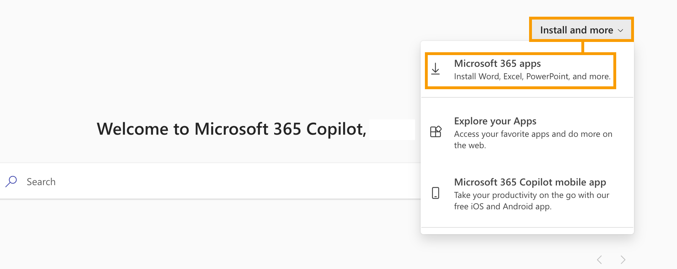Focus the Search input field

210,181
